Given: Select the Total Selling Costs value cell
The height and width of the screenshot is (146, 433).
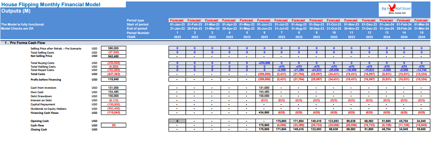Looking at the screenshot, I should (114, 52).
